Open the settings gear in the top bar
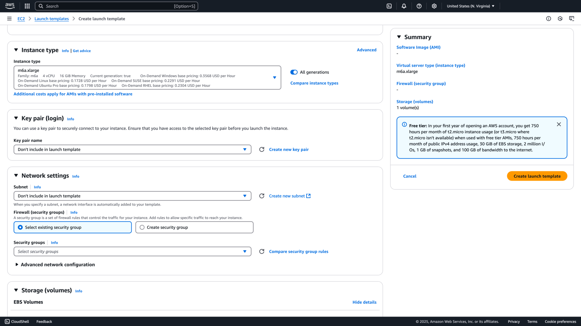Screen dimensions: 581x326 (x=434, y=6)
